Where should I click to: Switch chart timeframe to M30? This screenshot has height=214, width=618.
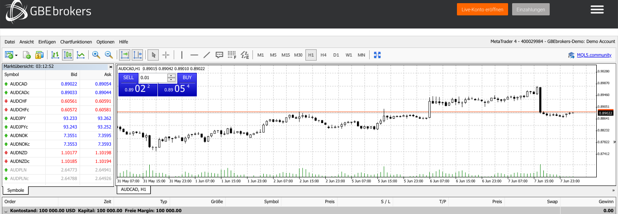point(298,55)
